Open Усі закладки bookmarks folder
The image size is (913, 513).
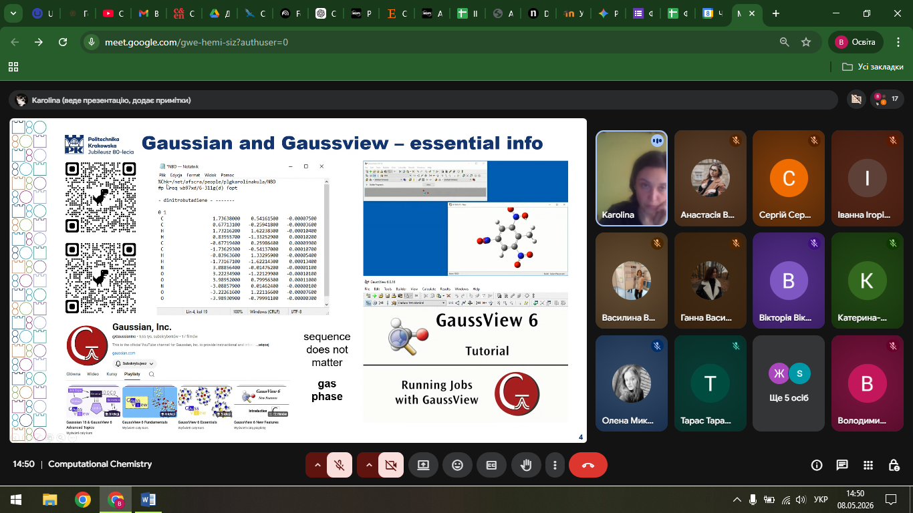(x=873, y=67)
